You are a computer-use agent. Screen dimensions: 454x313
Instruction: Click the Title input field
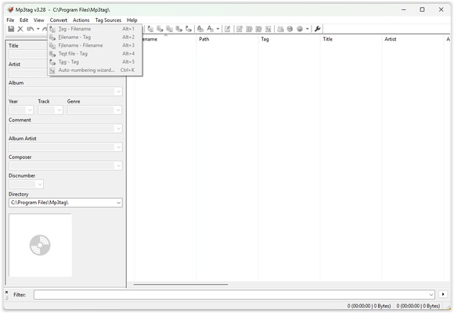tap(28, 55)
